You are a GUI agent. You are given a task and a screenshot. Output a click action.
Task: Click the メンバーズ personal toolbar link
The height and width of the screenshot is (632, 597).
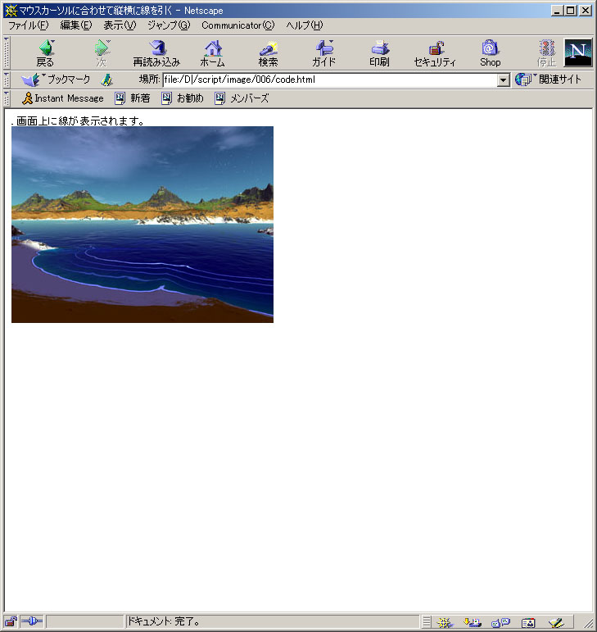pos(242,98)
